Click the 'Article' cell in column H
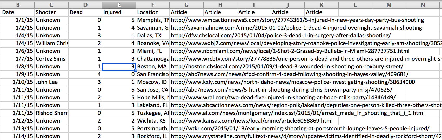This screenshot has height=140, width=442. point(220,12)
